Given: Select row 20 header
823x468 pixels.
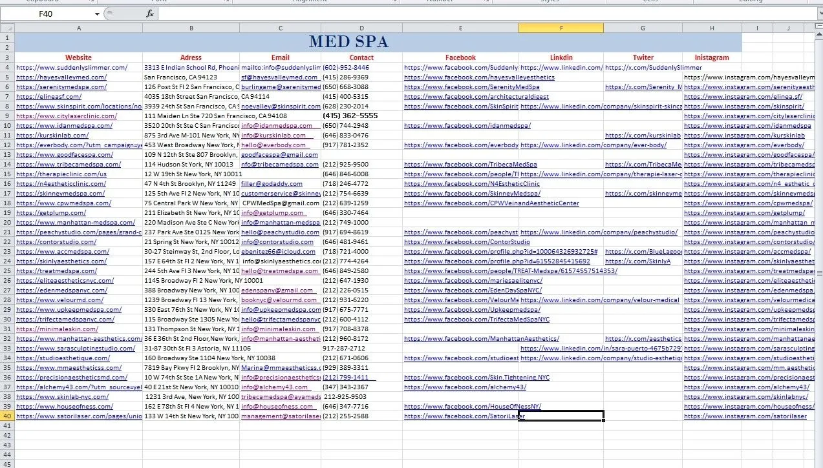Looking at the screenshot, I should click(x=7, y=222).
